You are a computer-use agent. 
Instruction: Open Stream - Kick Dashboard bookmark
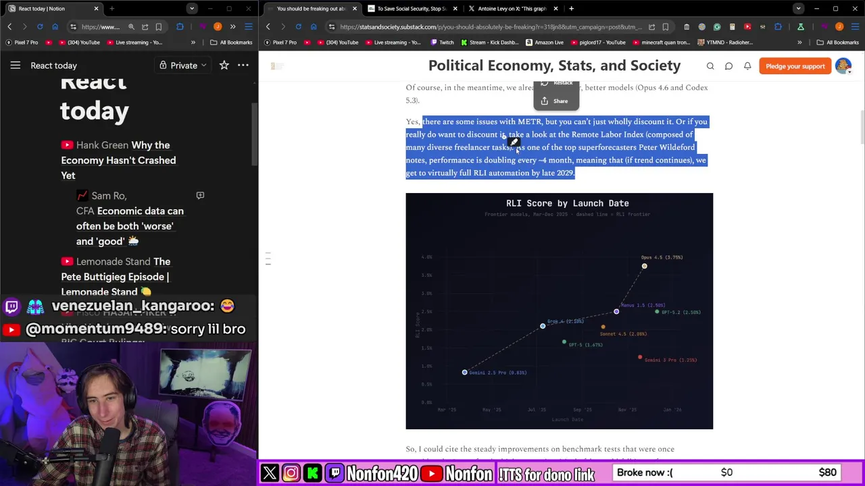(489, 43)
